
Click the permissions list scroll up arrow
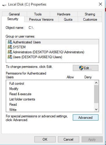coord(96,83)
